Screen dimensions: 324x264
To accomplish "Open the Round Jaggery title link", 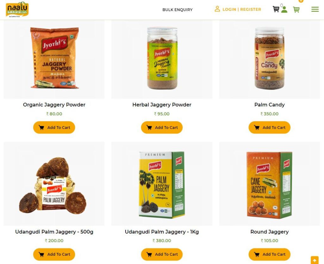I will (x=270, y=232).
